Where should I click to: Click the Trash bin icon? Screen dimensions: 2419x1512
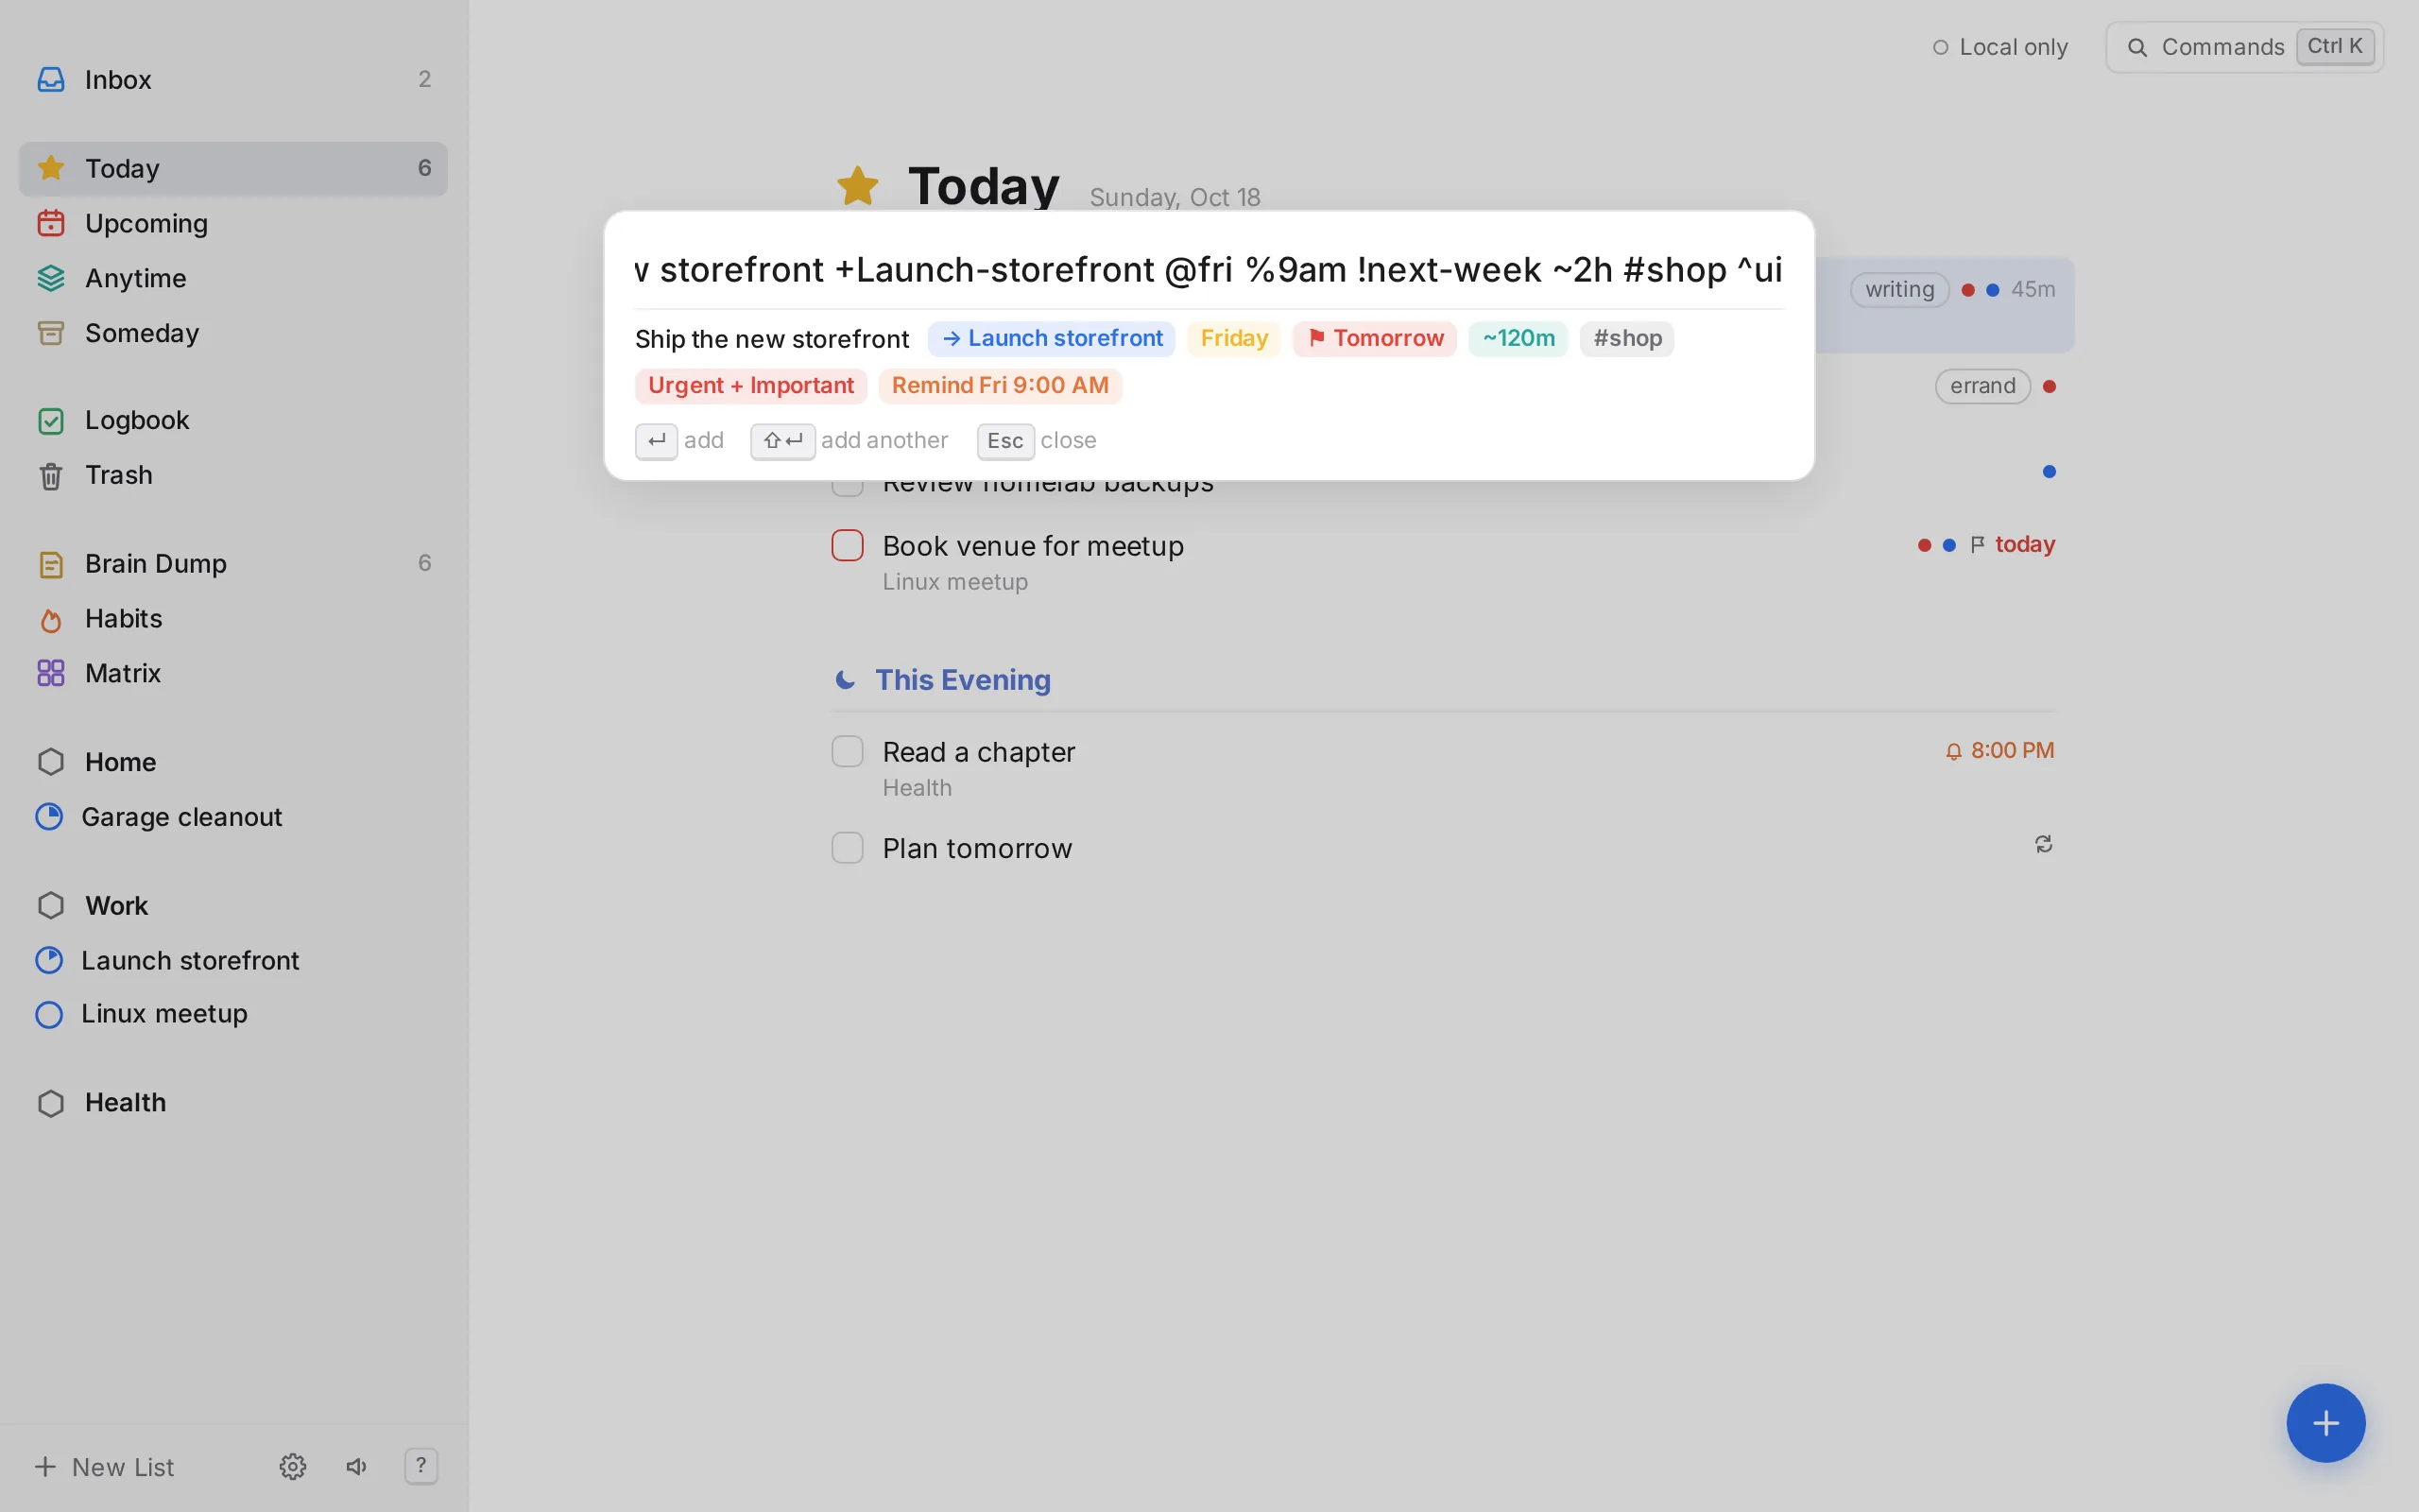51,476
